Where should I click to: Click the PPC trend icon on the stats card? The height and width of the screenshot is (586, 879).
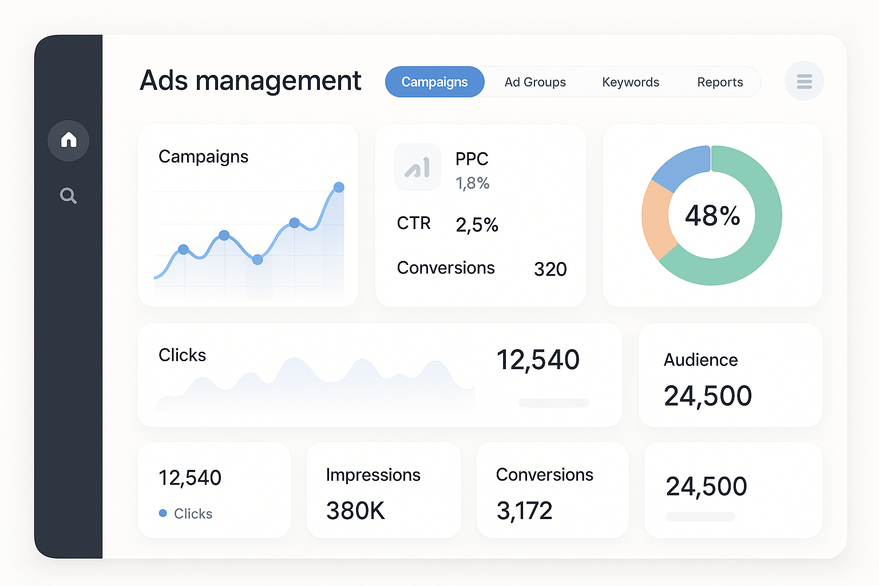(x=418, y=167)
